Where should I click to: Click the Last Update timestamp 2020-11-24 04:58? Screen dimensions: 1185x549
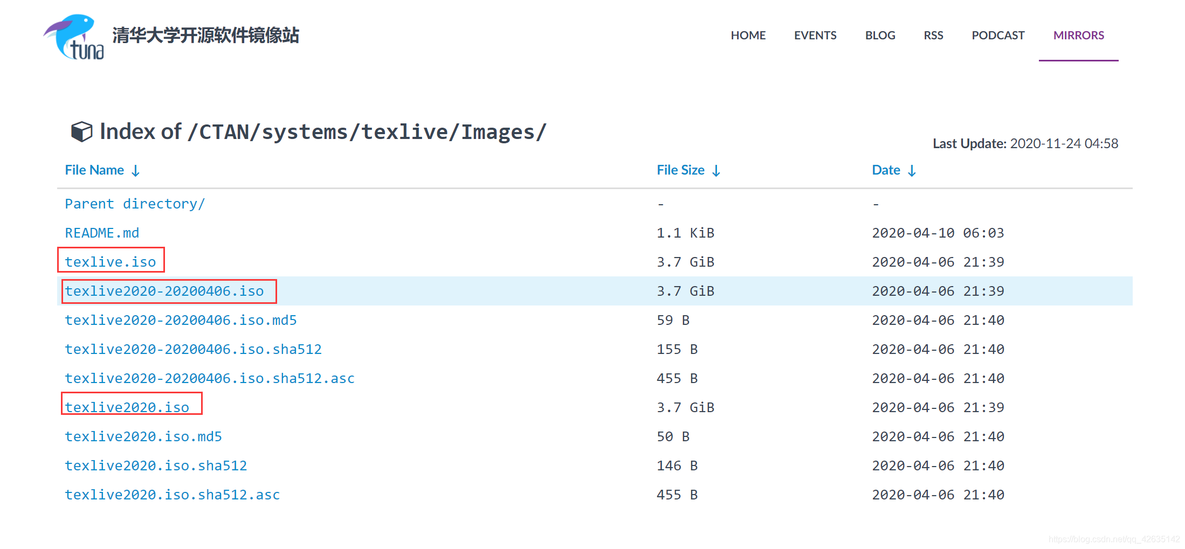click(1064, 143)
